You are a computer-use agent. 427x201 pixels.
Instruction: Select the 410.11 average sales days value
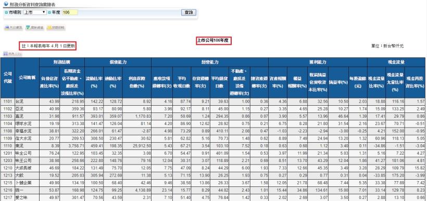222,131
